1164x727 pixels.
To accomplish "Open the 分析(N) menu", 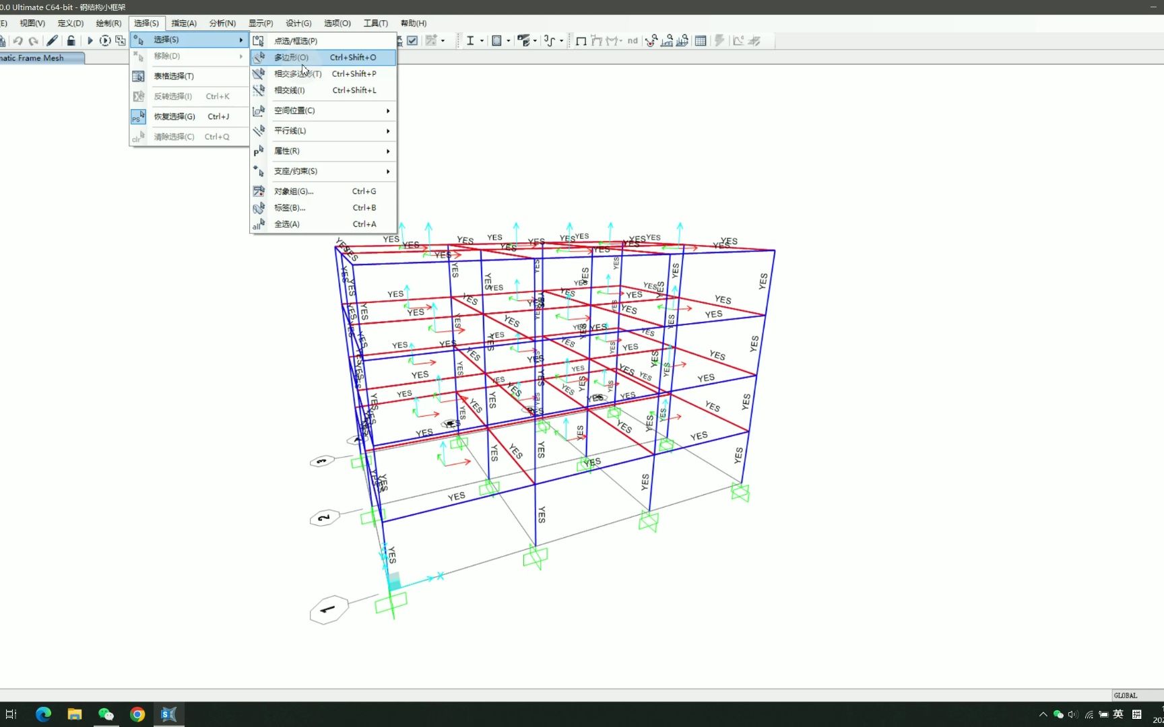I will pos(222,23).
